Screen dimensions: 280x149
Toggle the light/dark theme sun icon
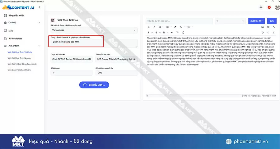(x=261, y=7)
